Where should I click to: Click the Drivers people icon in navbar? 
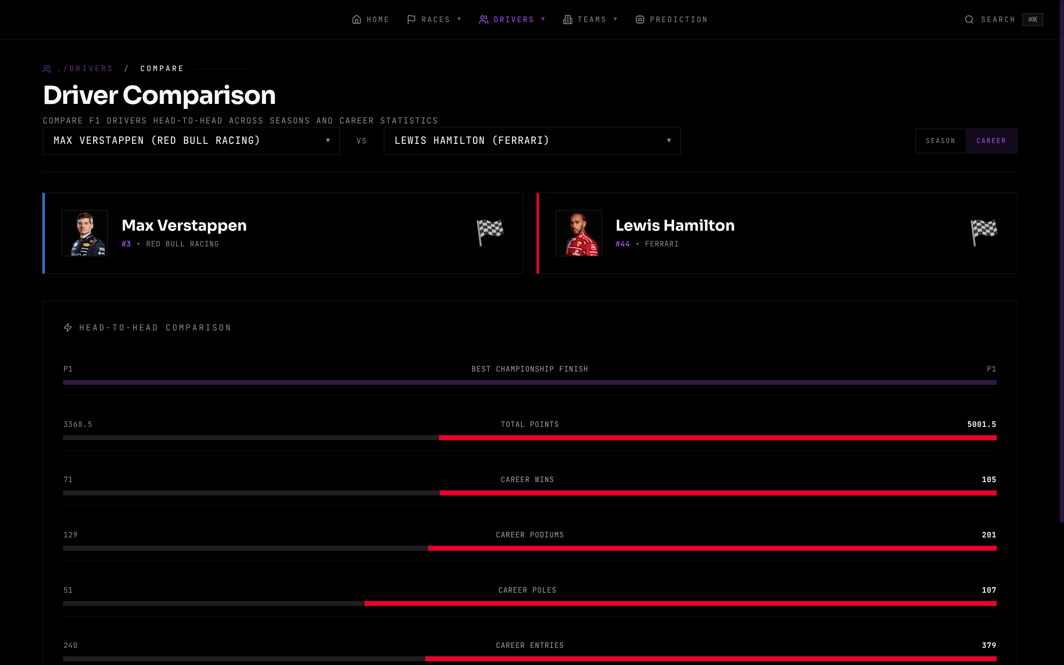484,20
